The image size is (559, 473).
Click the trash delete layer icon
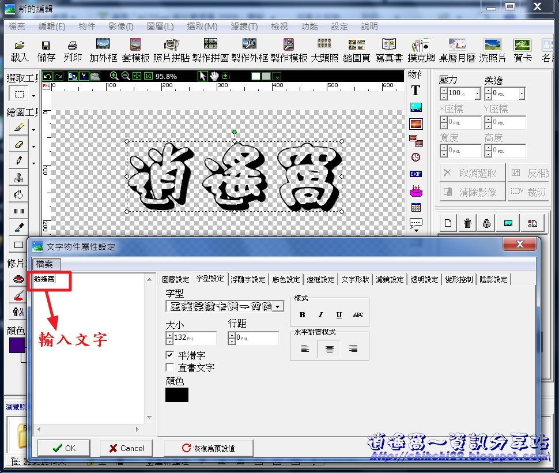coord(467,223)
